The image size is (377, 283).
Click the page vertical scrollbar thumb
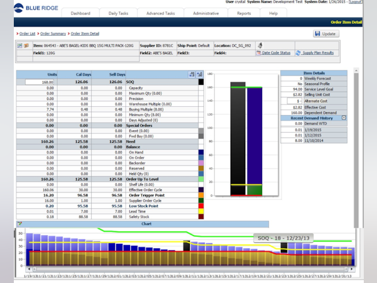point(356,150)
